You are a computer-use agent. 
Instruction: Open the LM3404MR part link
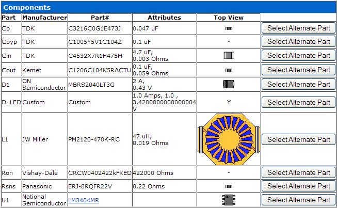(84, 200)
